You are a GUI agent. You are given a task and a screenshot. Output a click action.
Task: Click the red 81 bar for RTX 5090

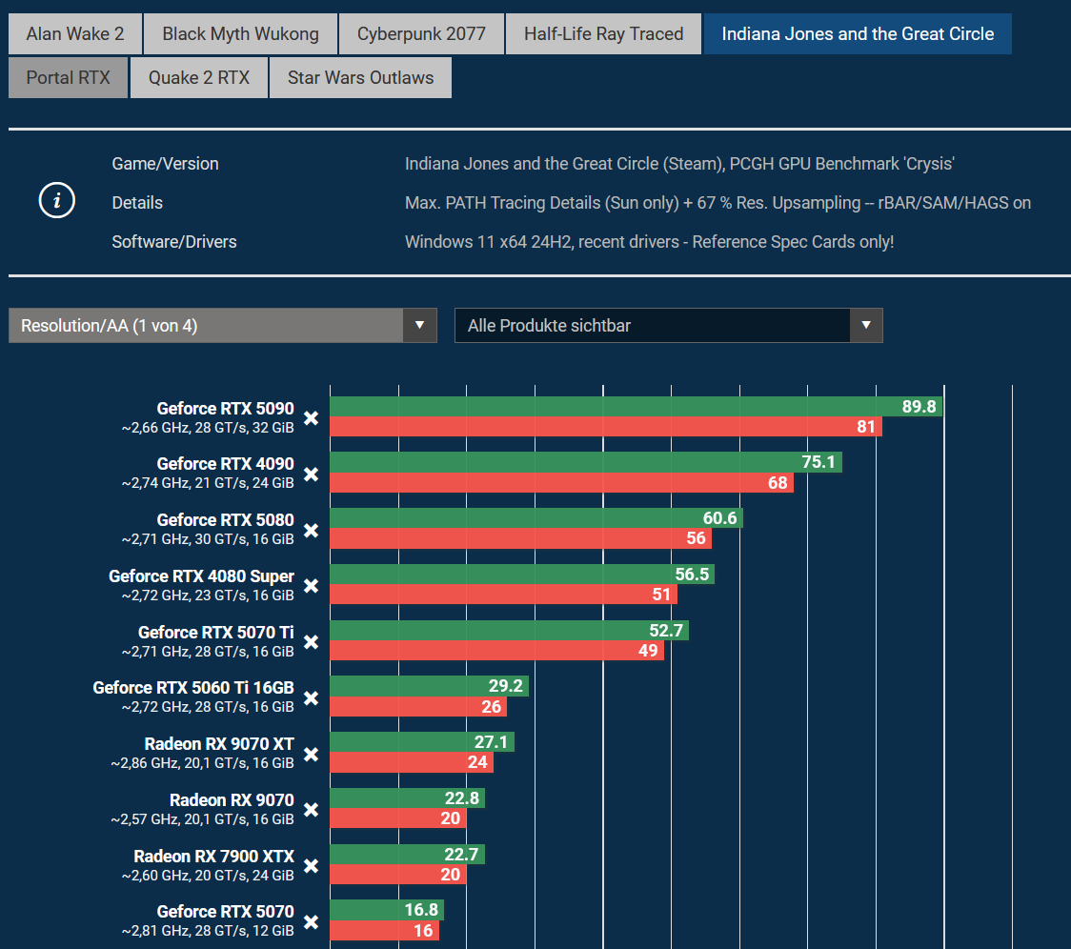point(606,426)
